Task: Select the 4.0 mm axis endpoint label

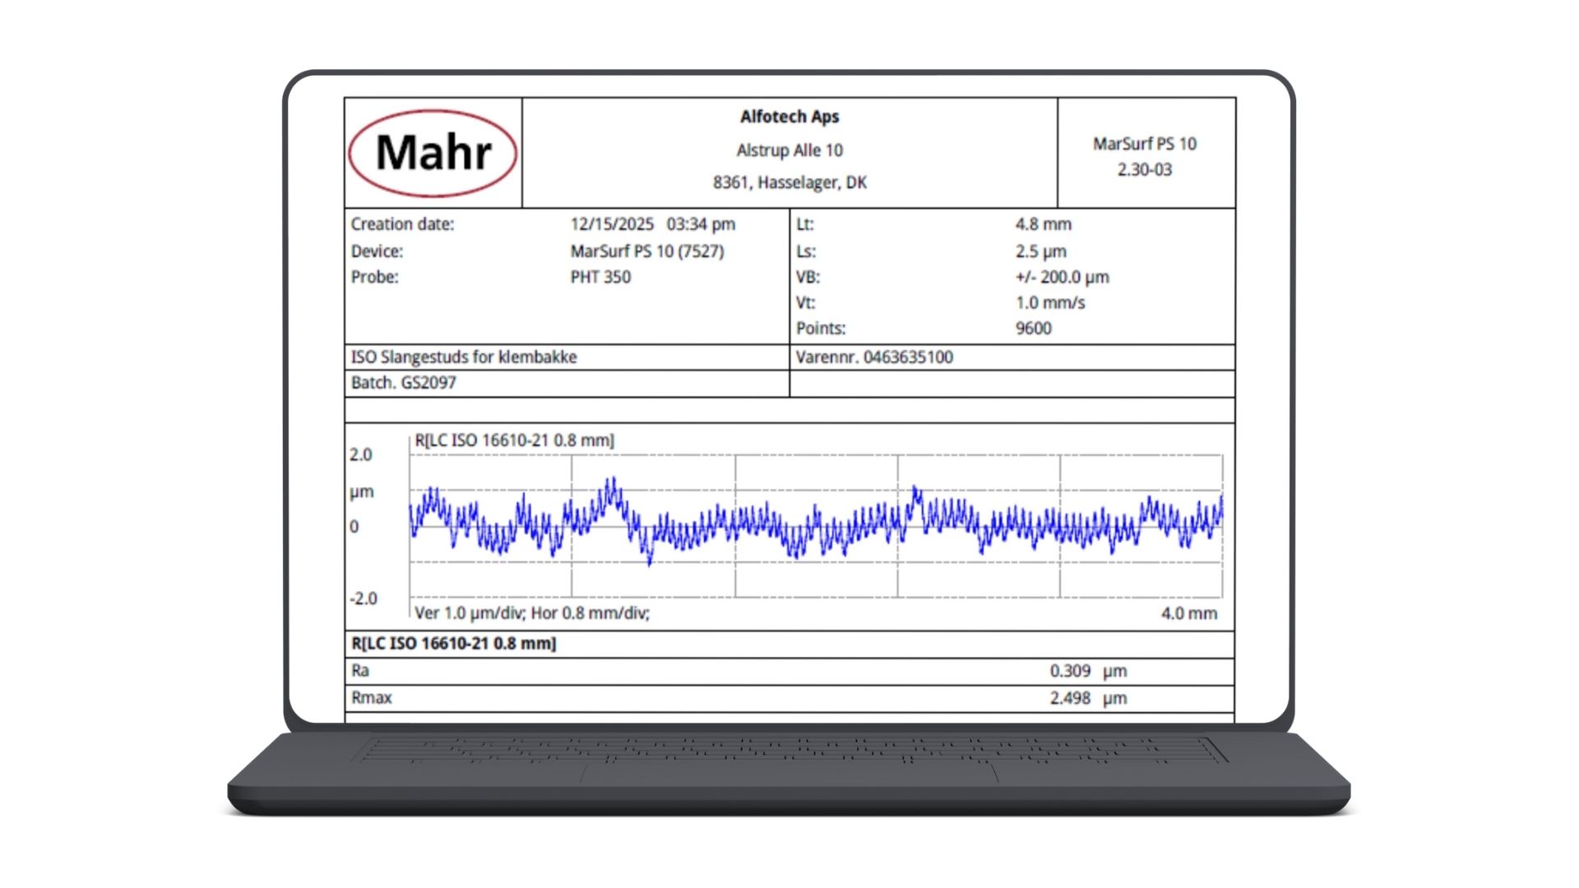Action: [1189, 613]
